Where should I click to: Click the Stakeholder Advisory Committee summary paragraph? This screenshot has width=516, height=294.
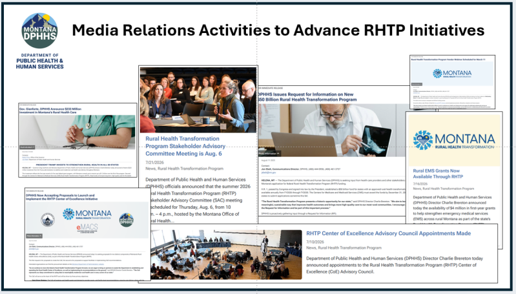tap(198, 200)
